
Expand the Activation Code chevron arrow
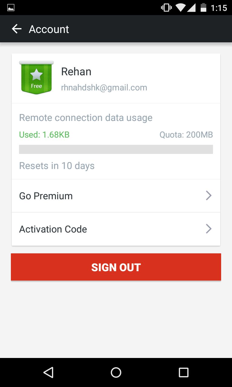[208, 229]
